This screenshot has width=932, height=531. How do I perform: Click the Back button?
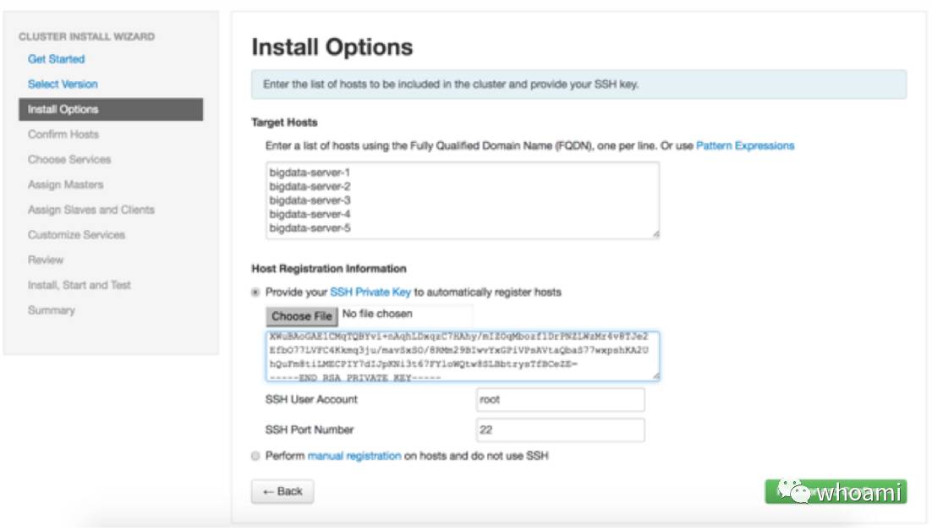click(282, 491)
